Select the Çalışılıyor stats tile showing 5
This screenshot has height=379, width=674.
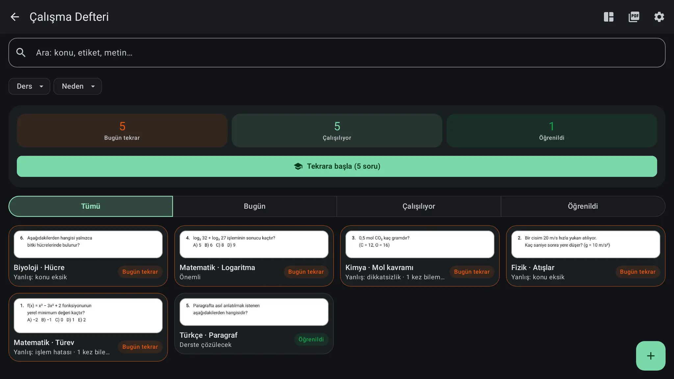[337, 131]
